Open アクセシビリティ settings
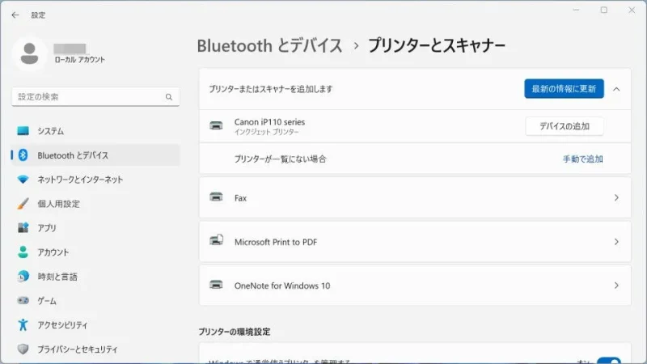 (62, 325)
